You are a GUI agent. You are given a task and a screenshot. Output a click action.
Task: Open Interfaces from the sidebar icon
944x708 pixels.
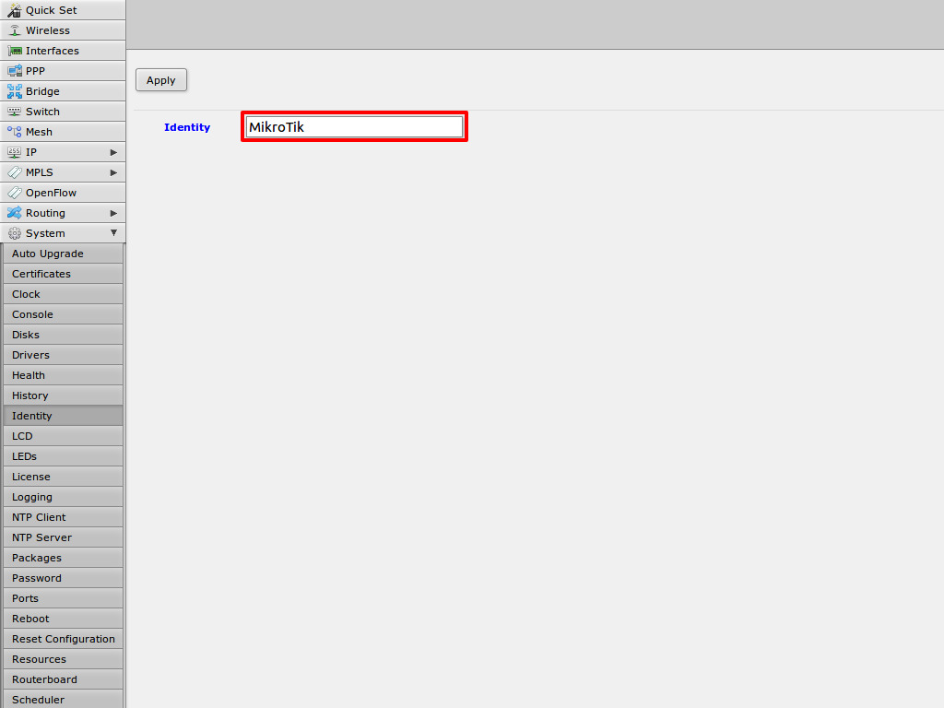[x=14, y=51]
